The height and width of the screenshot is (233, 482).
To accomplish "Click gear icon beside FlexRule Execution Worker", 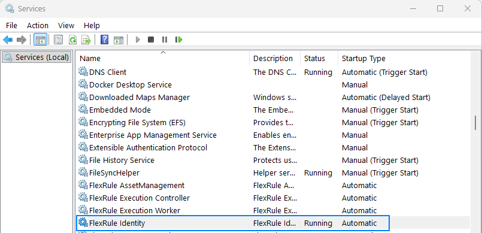I will pos(83,210).
